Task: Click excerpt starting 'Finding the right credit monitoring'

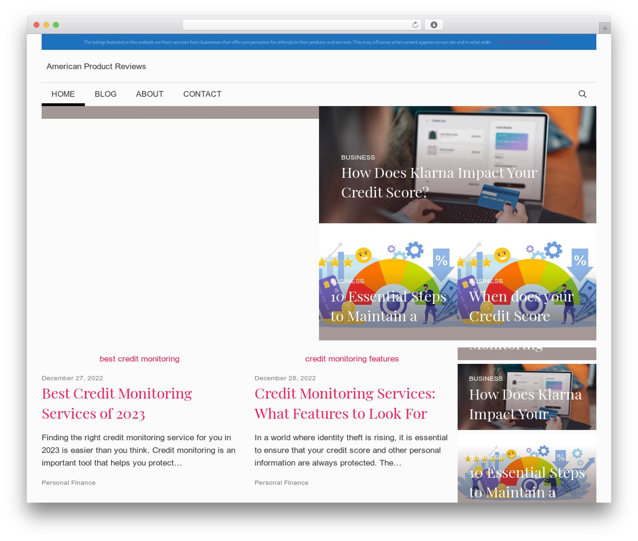Action: 139,450
